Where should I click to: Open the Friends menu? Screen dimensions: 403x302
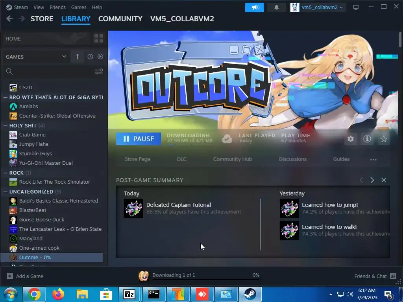coord(57,7)
